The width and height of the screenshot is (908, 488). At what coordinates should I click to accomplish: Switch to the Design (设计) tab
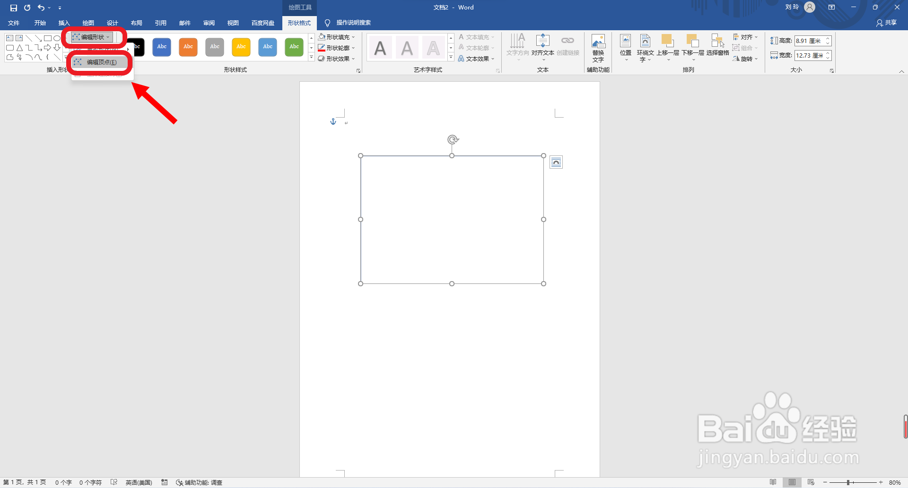tap(113, 23)
